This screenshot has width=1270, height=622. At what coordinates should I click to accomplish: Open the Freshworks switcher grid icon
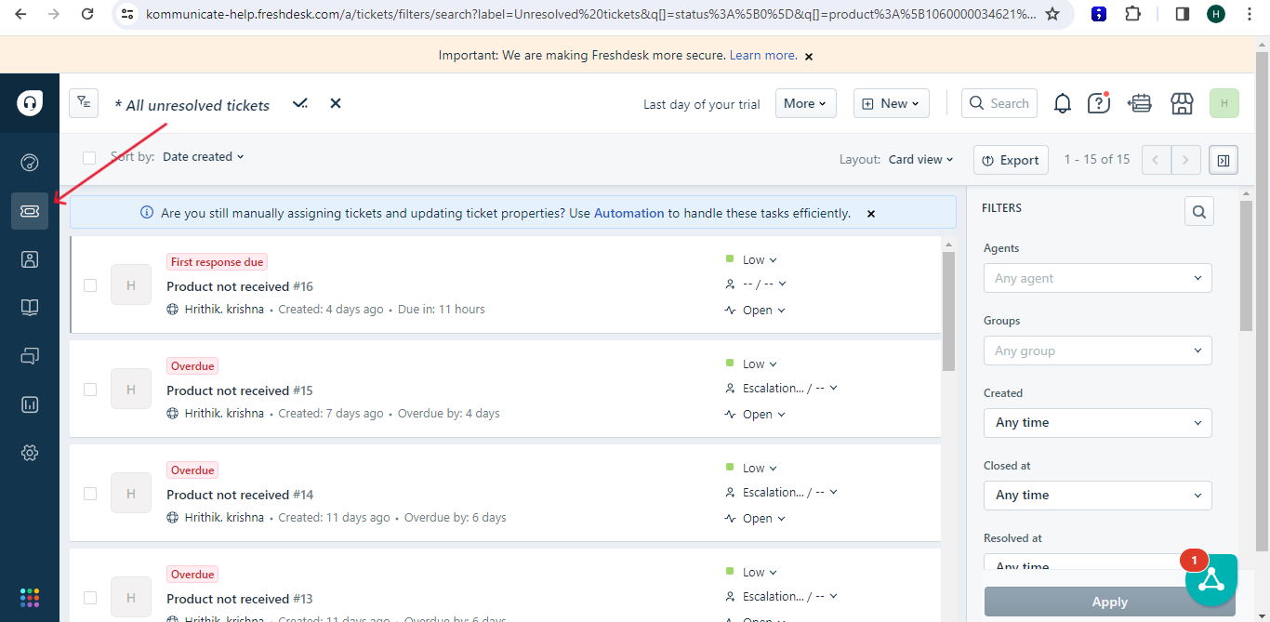pyautogui.click(x=29, y=596)
